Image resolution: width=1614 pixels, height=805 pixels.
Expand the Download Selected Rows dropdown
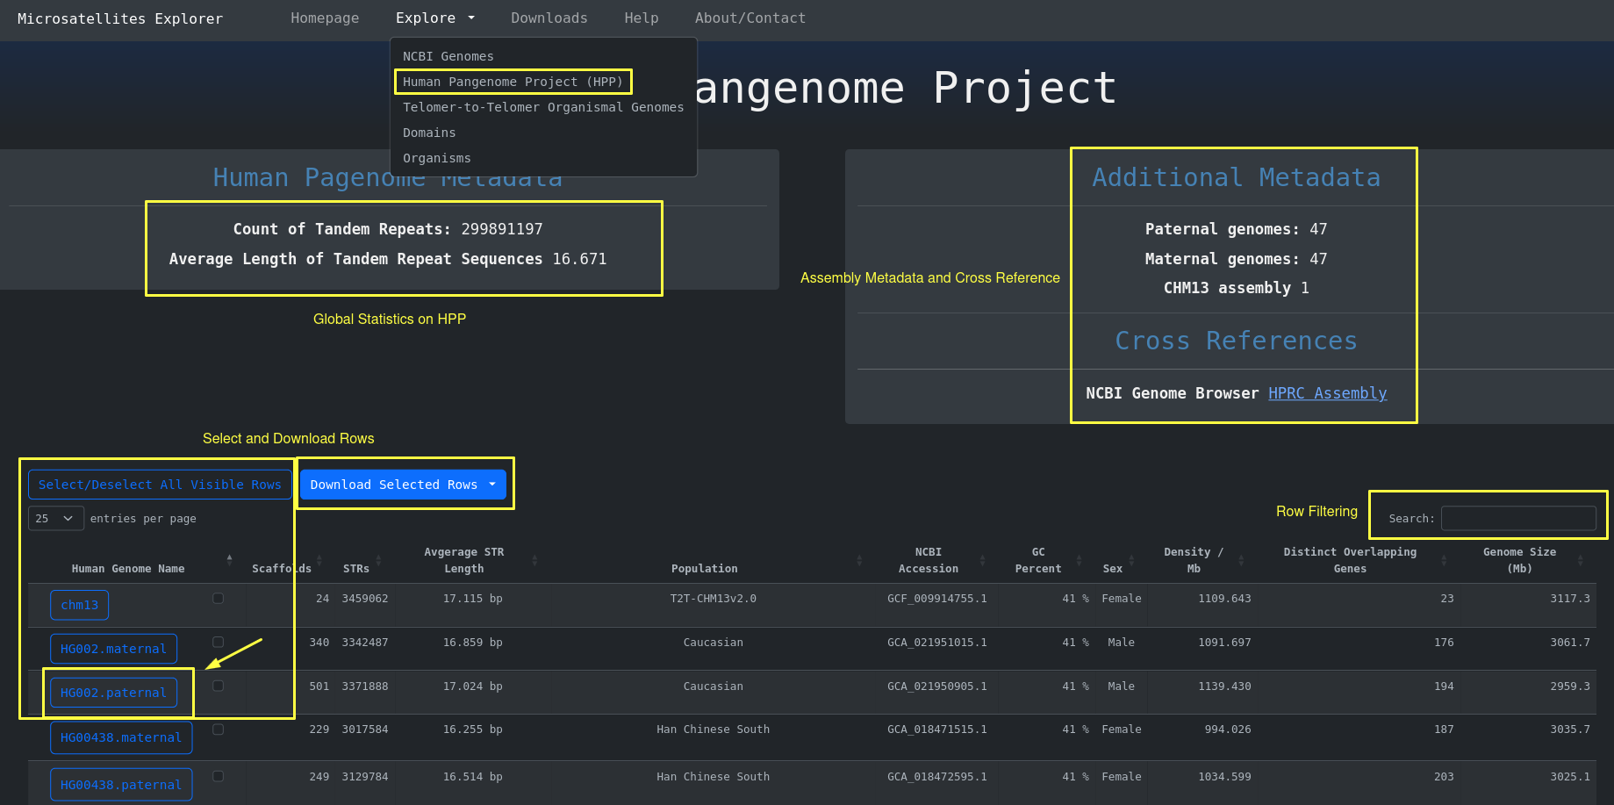(x=492, y=485)
